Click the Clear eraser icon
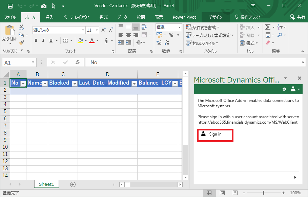Screen dimensions: 308x197 point(268,42)
